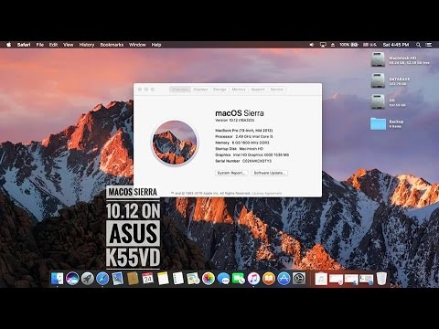Open System Preferences gear icon
Image resolution: width=439 pixels, height=329 pixels.
tap(299, 279)
